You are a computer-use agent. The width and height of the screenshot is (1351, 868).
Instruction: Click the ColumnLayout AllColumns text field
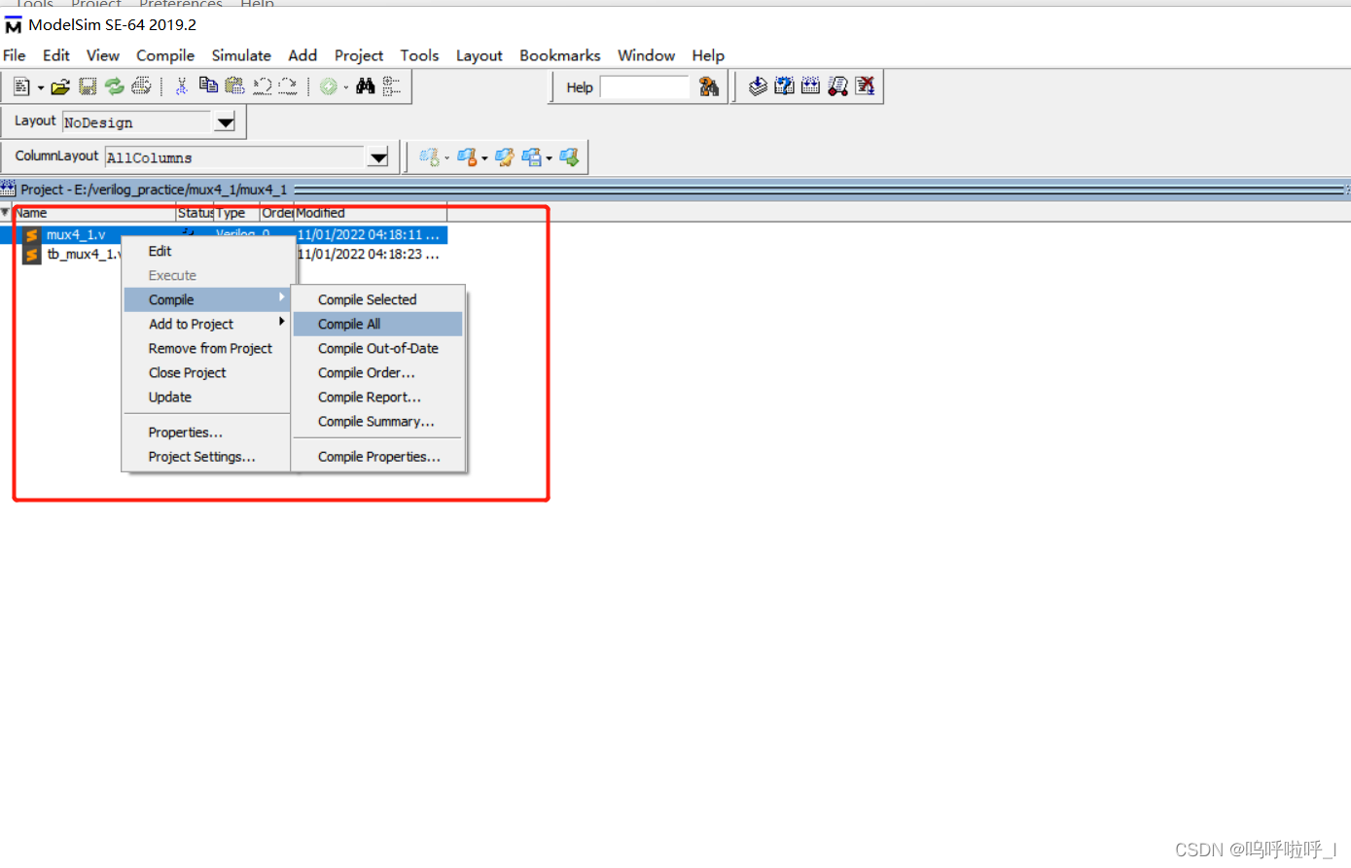point(235,157)
